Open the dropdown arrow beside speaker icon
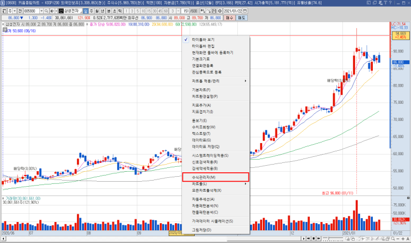The image size is (411, 243). (56, 11)
